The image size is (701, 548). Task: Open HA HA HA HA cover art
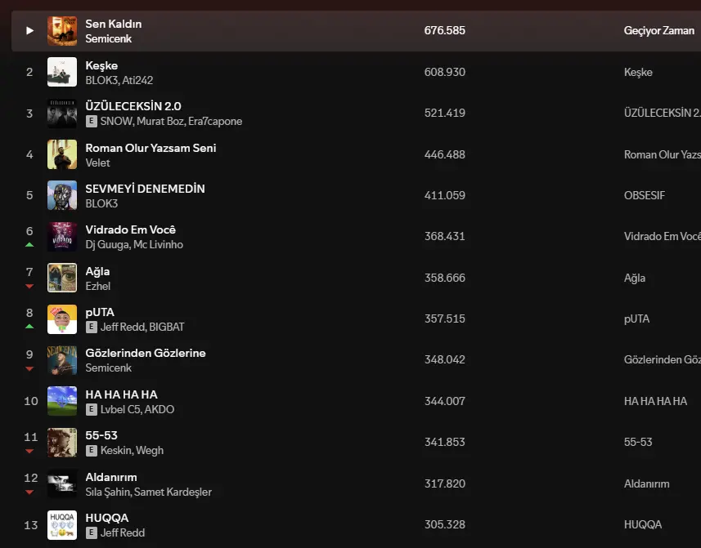[x=62, y=401]
